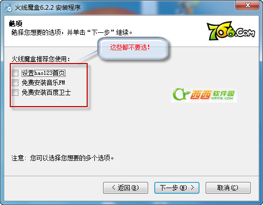Click the instruction text mentioning 下一步
The height and width of the screenshot is (205, 263).
pyautogui.click(x=72, y=32)
